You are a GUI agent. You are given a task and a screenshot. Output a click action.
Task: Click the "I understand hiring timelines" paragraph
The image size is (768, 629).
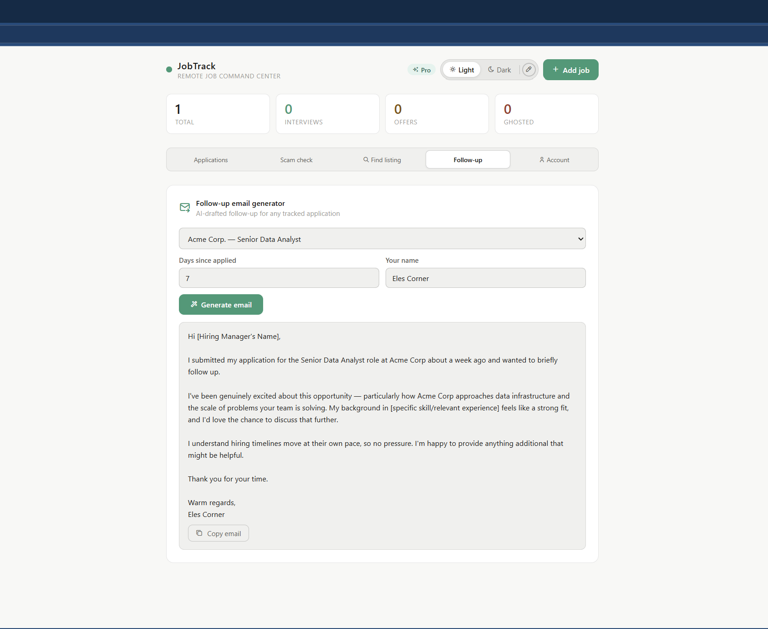(376, 450)
